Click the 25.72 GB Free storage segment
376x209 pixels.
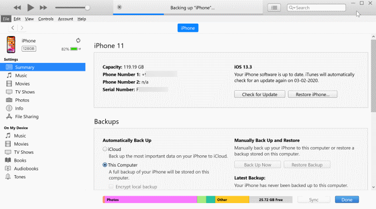(271, 200)
